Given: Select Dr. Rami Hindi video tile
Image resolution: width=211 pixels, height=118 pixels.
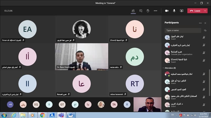Looking at the screenshot, I should pos(81,57).
